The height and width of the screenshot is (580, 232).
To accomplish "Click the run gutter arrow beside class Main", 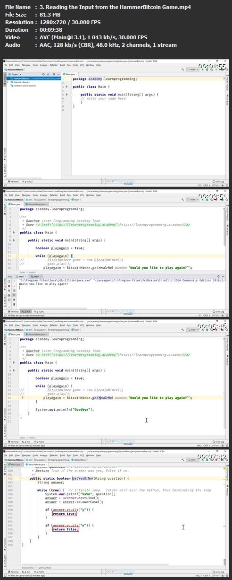I will [x=67, y=87].
